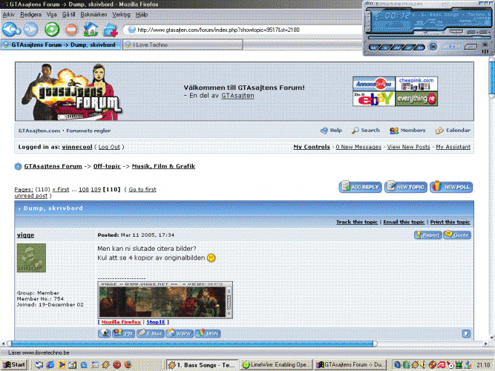Click the forum Search magnifier icon

(x=355, y=131)
